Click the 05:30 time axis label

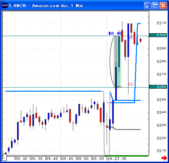(21, 159)
